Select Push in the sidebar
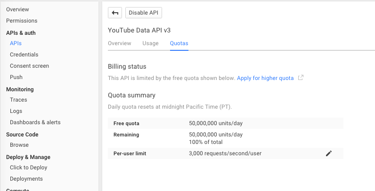The width and height of the screenshot is (375, 191). click(16, 77)
